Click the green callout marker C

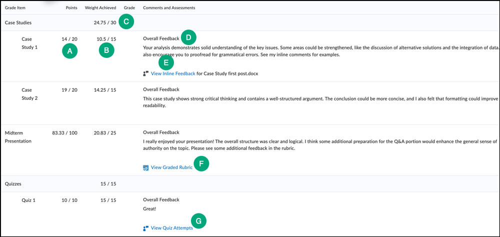tap(126, 21)
